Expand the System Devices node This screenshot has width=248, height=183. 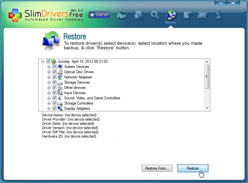point(49,67)
